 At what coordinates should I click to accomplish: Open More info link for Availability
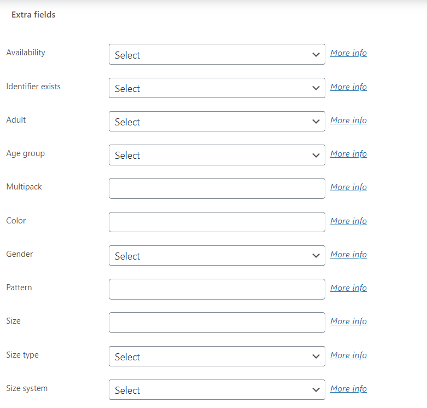tap(349, 53)
